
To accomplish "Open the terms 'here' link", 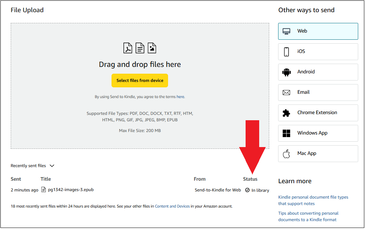I will (x=180, y=97).
